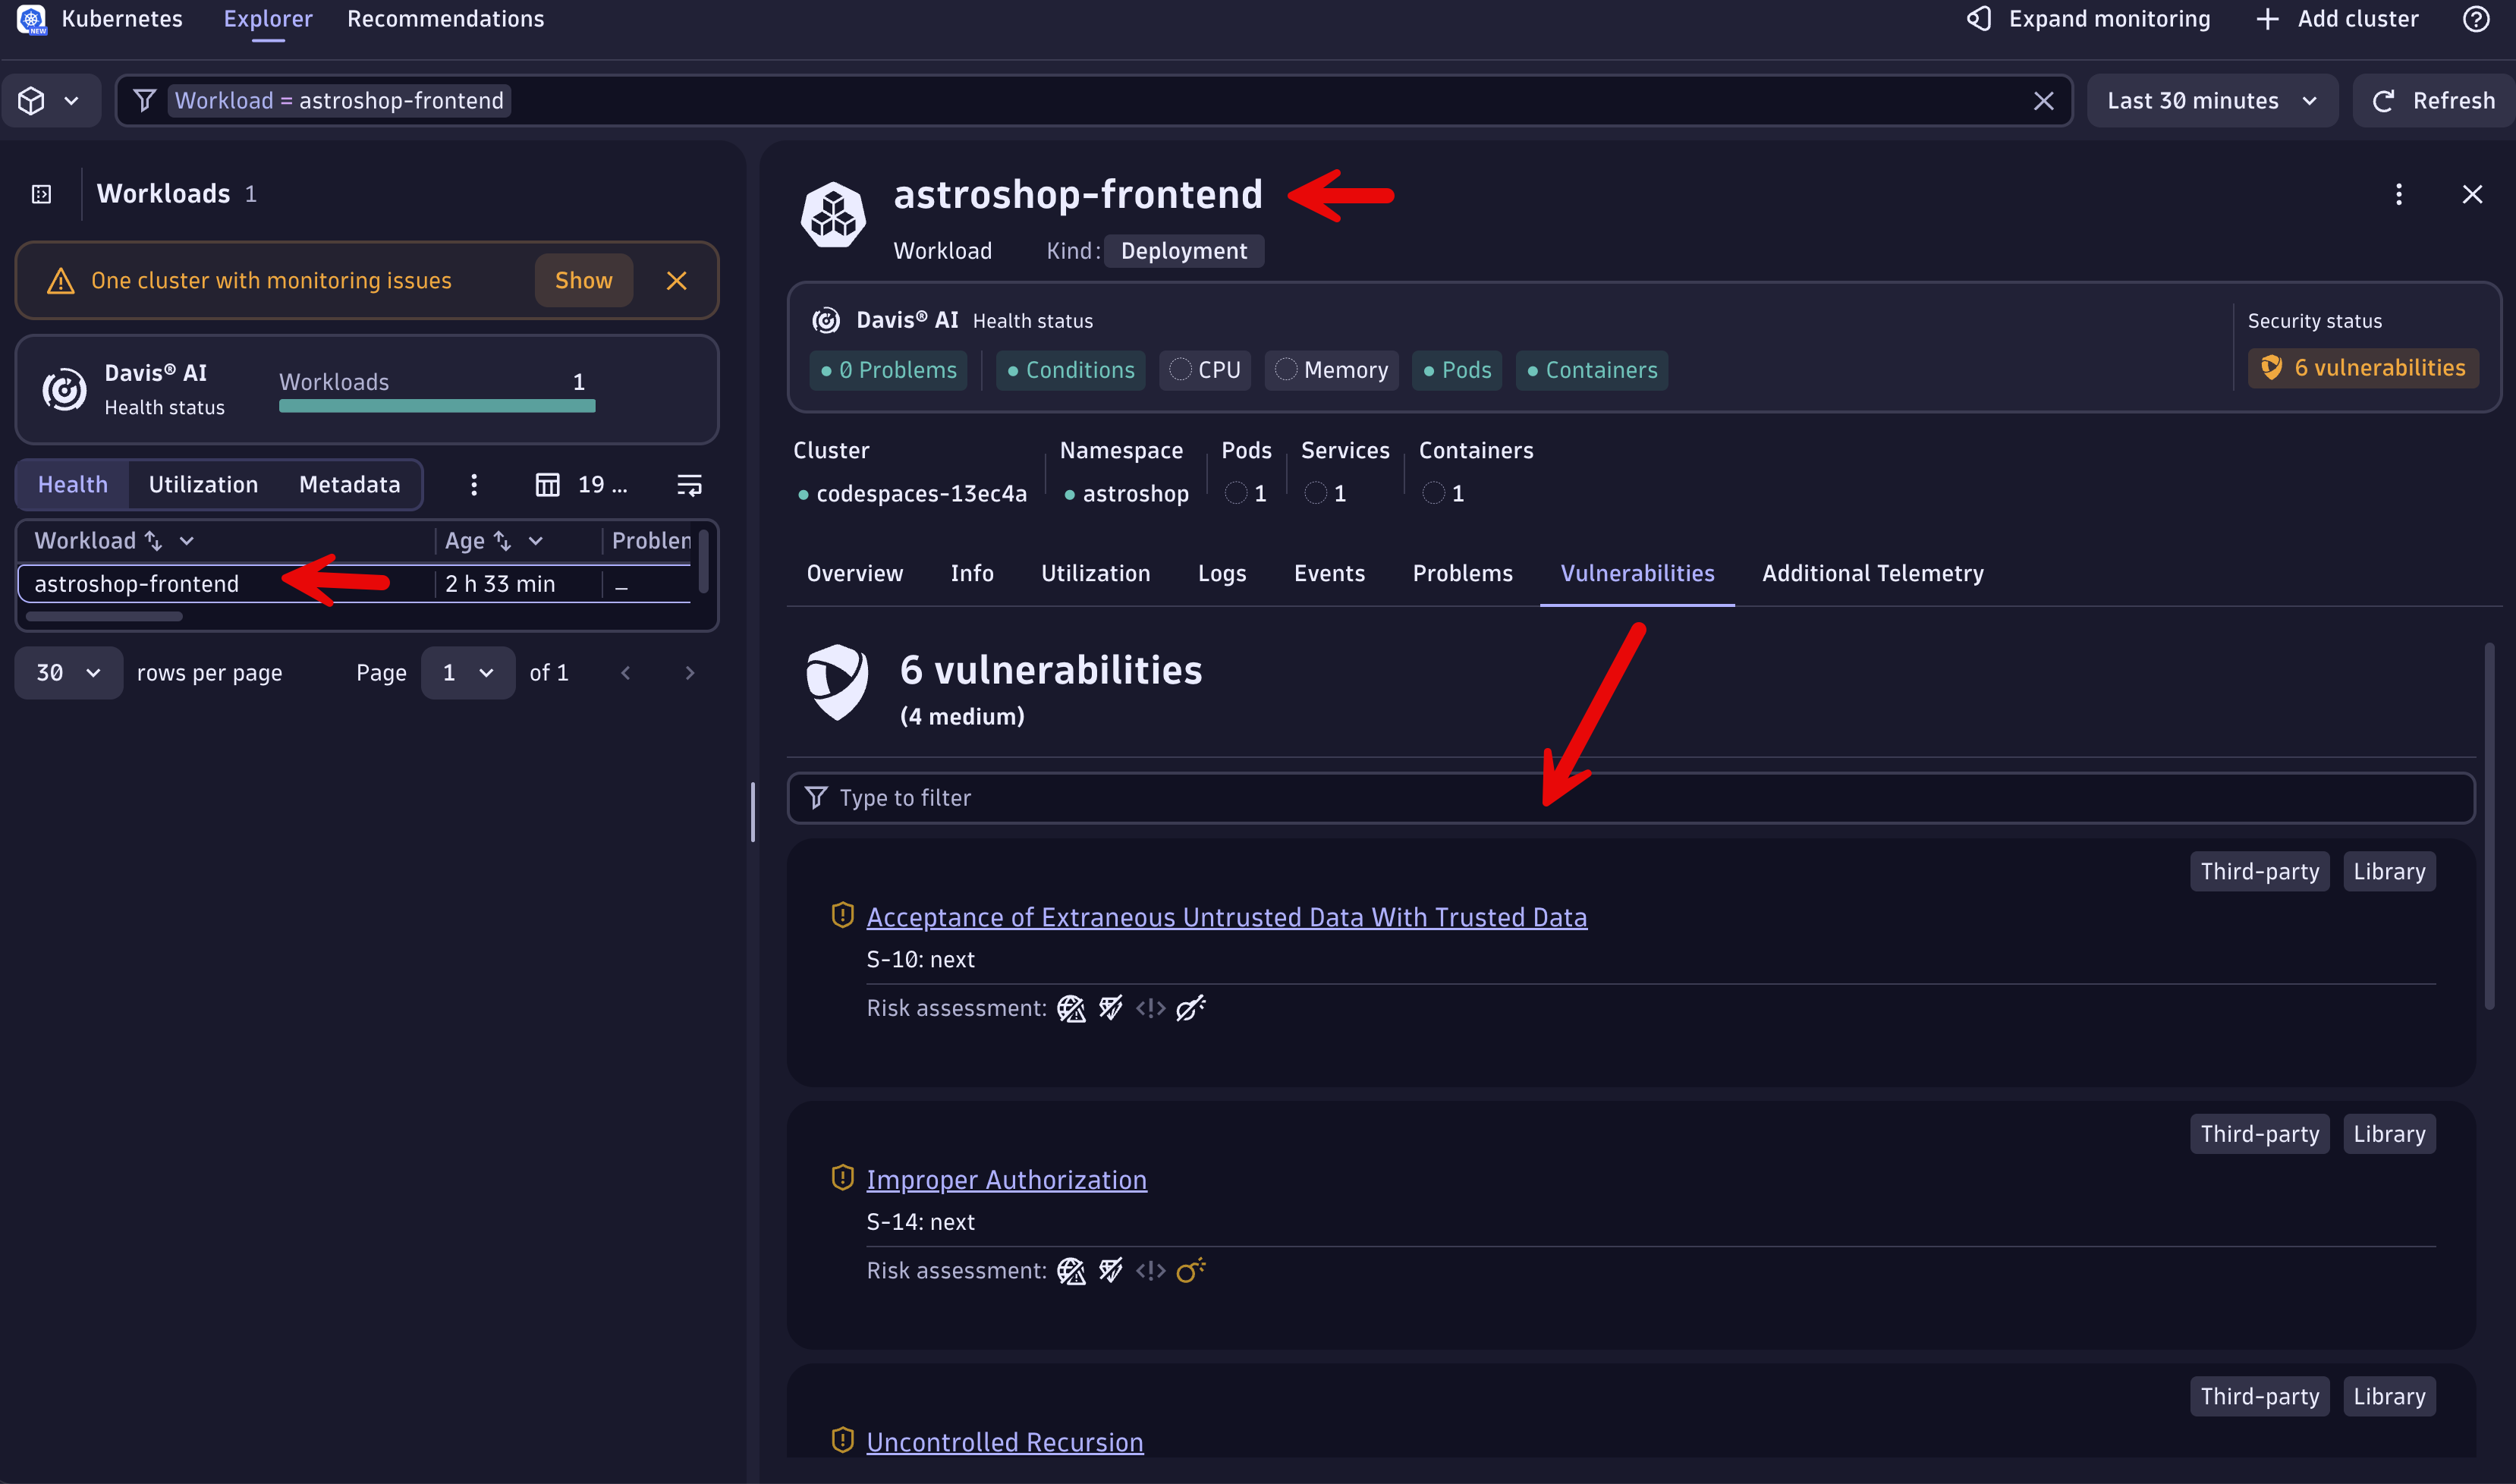Focus the Type to filter vulnerabilities field

coord(1631,798)
